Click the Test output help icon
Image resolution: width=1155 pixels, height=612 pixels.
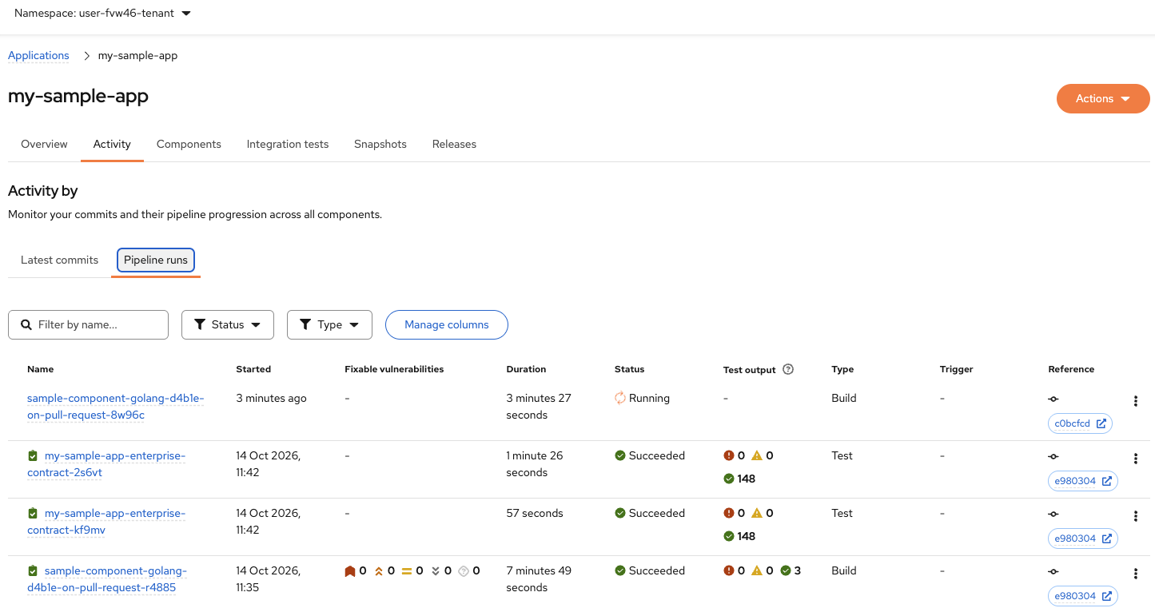[788, 369]
